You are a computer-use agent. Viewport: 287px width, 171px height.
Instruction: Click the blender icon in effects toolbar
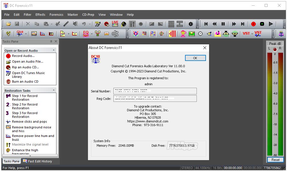click(183, 34)
